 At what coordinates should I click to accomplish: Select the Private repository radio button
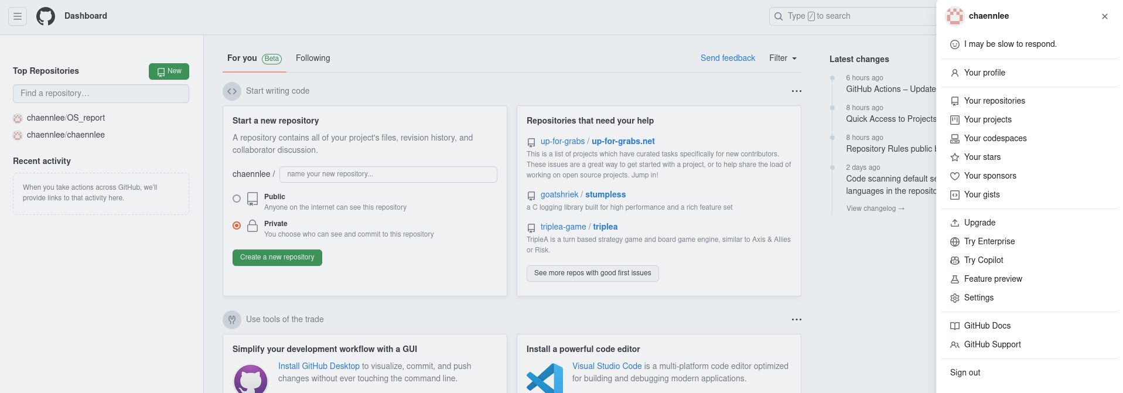237,226
